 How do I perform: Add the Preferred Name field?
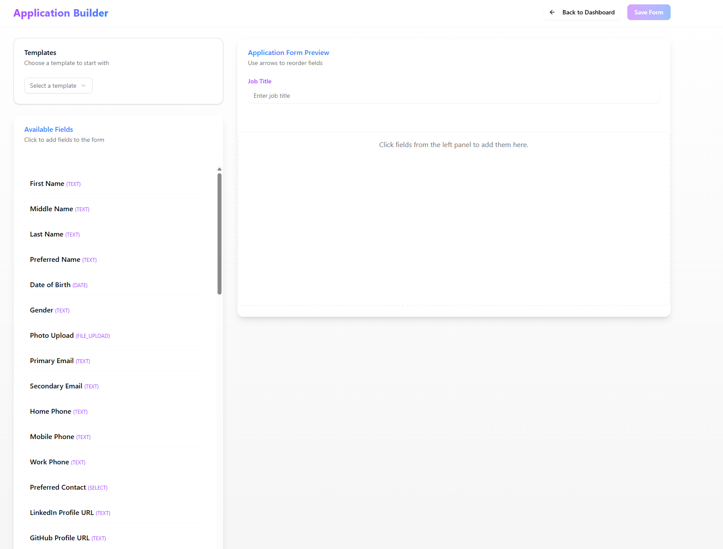[x=115, y=260]
